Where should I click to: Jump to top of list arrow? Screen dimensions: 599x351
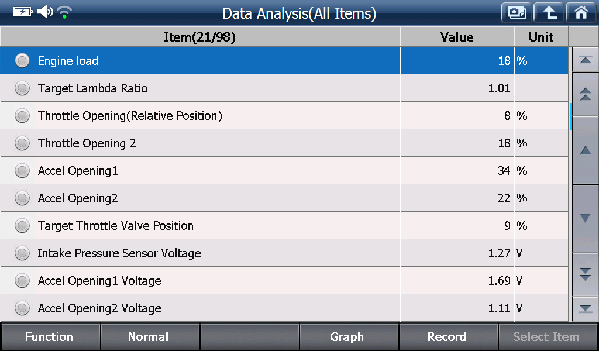(585, 60)
